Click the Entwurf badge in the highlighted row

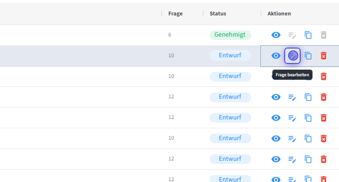tap(230, 56)
